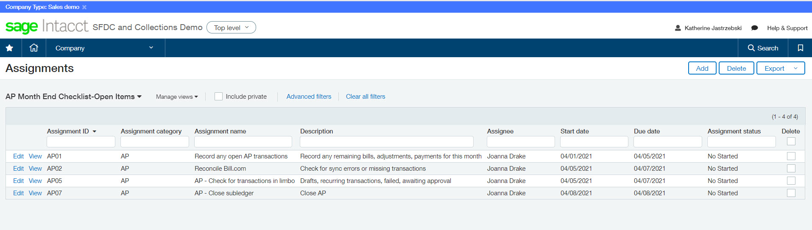Check the Delete box for AP01 row
Viewport: 812px width, 230px height.
[791, 156]
